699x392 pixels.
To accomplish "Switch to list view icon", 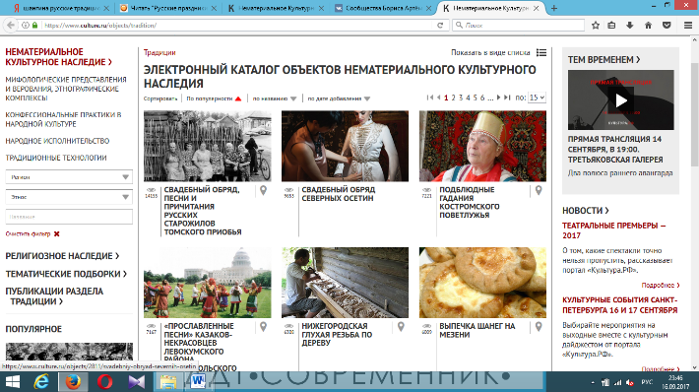I will pyautogui.click(x=541, y=52).
